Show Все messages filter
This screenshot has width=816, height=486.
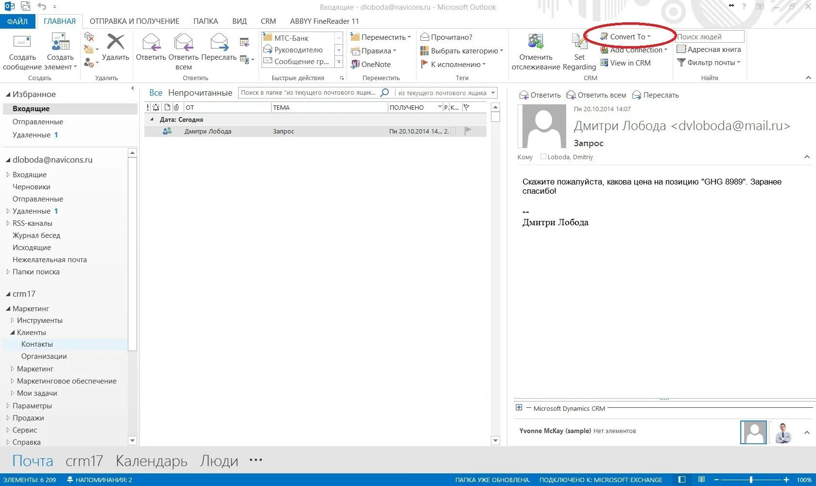click(x=156, y=93)
